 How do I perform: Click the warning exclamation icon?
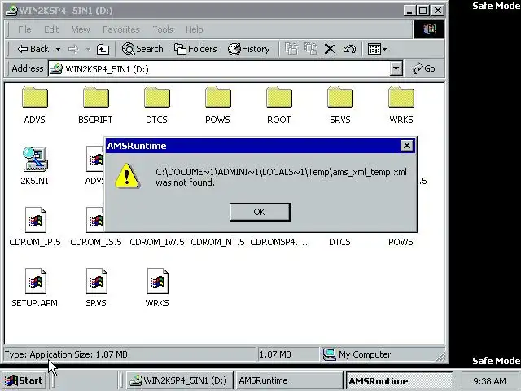click(127, 176)
